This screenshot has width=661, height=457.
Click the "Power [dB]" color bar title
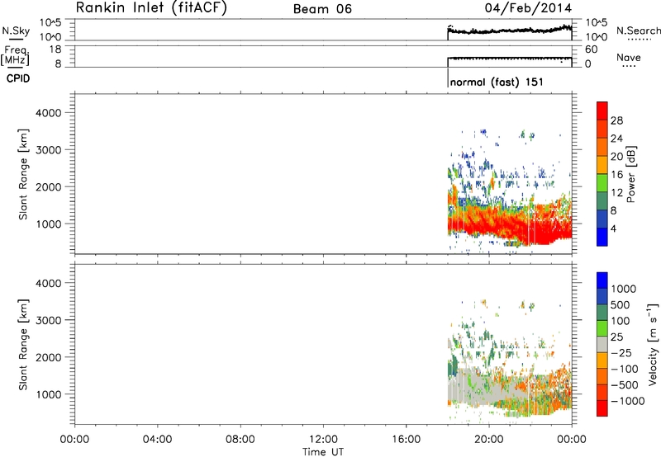[x=630, y=174]
